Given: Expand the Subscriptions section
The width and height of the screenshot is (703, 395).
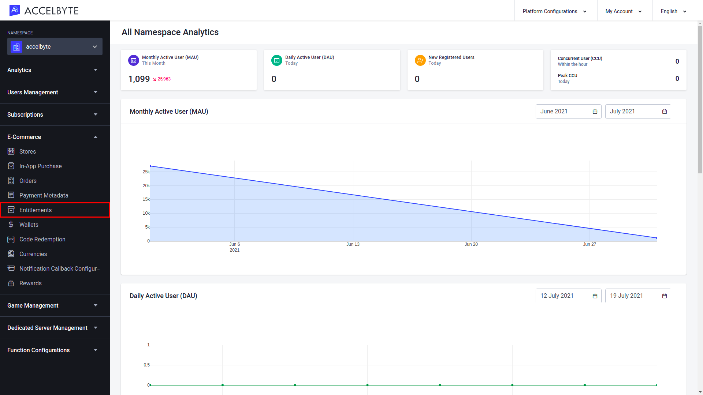Looking at the screenshot, I should click(x=55, y=114).
